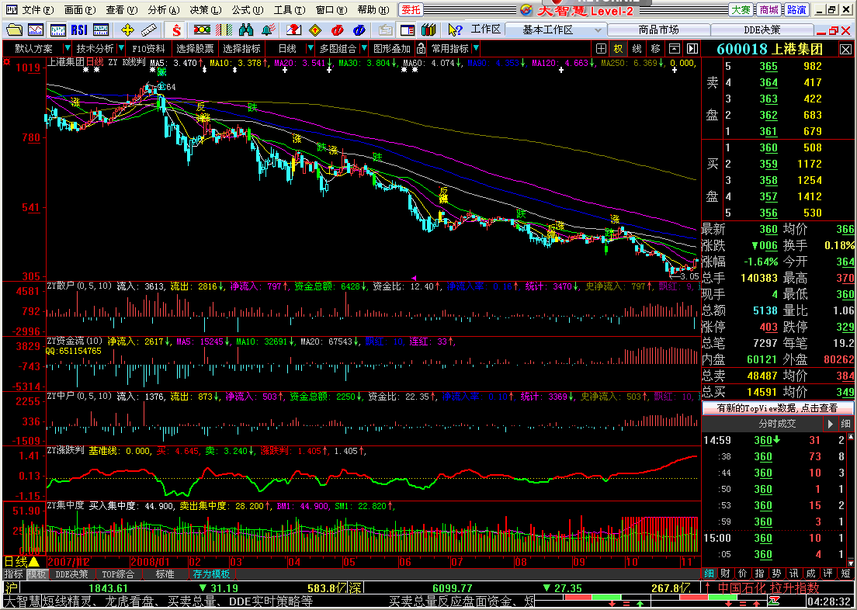
Task: Click the collapse panel up-arrow icon
Action: 675,49
